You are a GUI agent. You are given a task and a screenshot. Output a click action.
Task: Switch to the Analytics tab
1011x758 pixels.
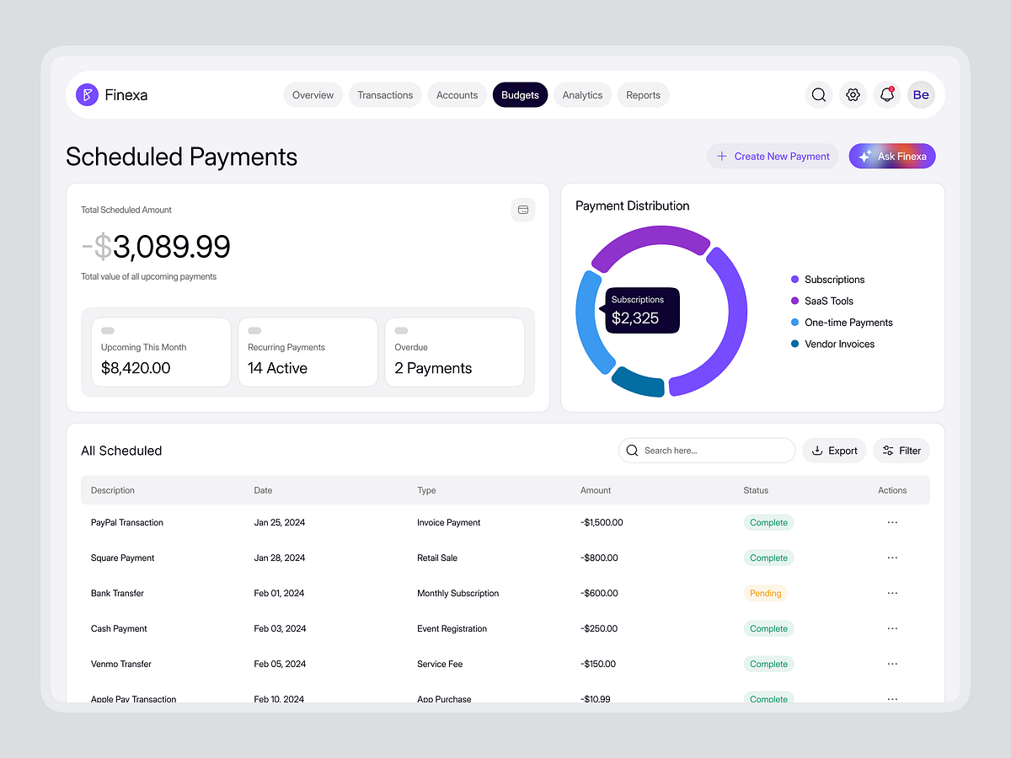(582, 94)
